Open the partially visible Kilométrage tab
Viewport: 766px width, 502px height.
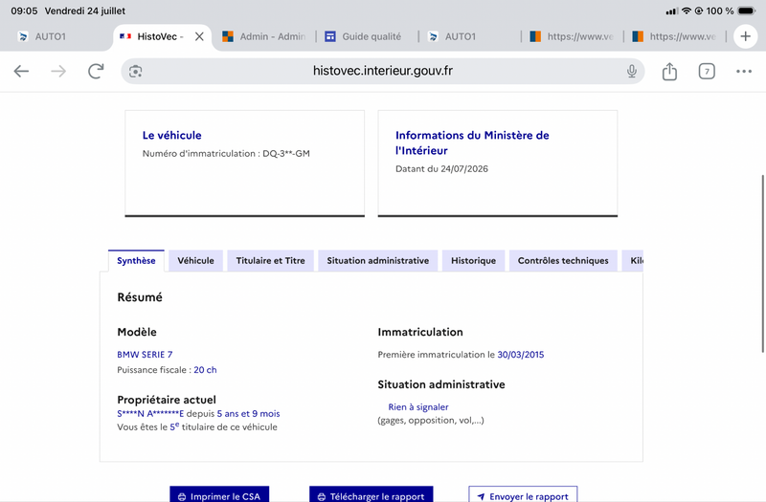pos(633,260)
